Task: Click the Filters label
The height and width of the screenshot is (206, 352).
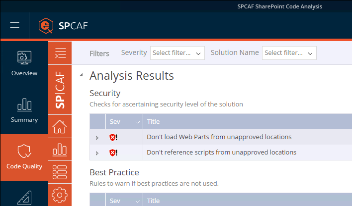Action: tap(99, 53)
